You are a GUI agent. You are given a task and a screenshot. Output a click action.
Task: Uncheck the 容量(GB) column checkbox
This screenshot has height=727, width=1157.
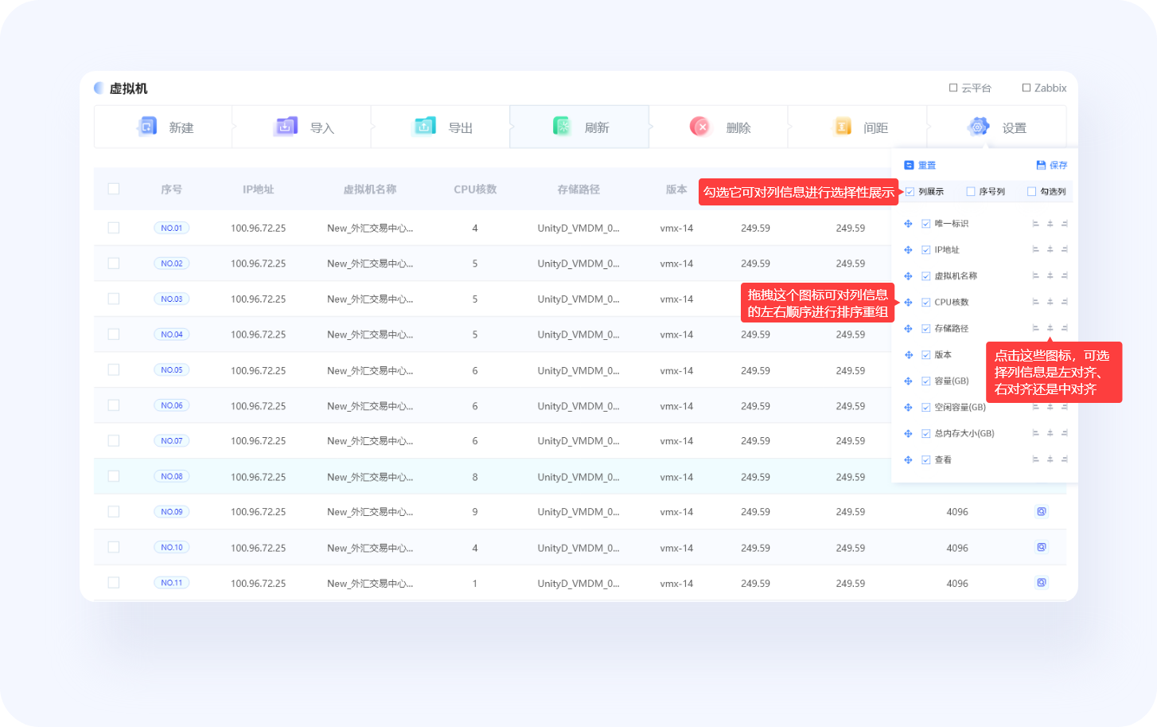point(925,381)
